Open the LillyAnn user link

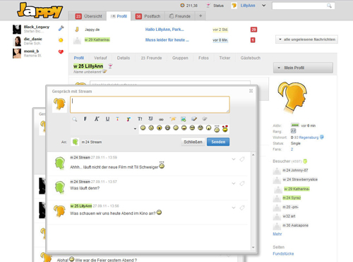(248, 6)
